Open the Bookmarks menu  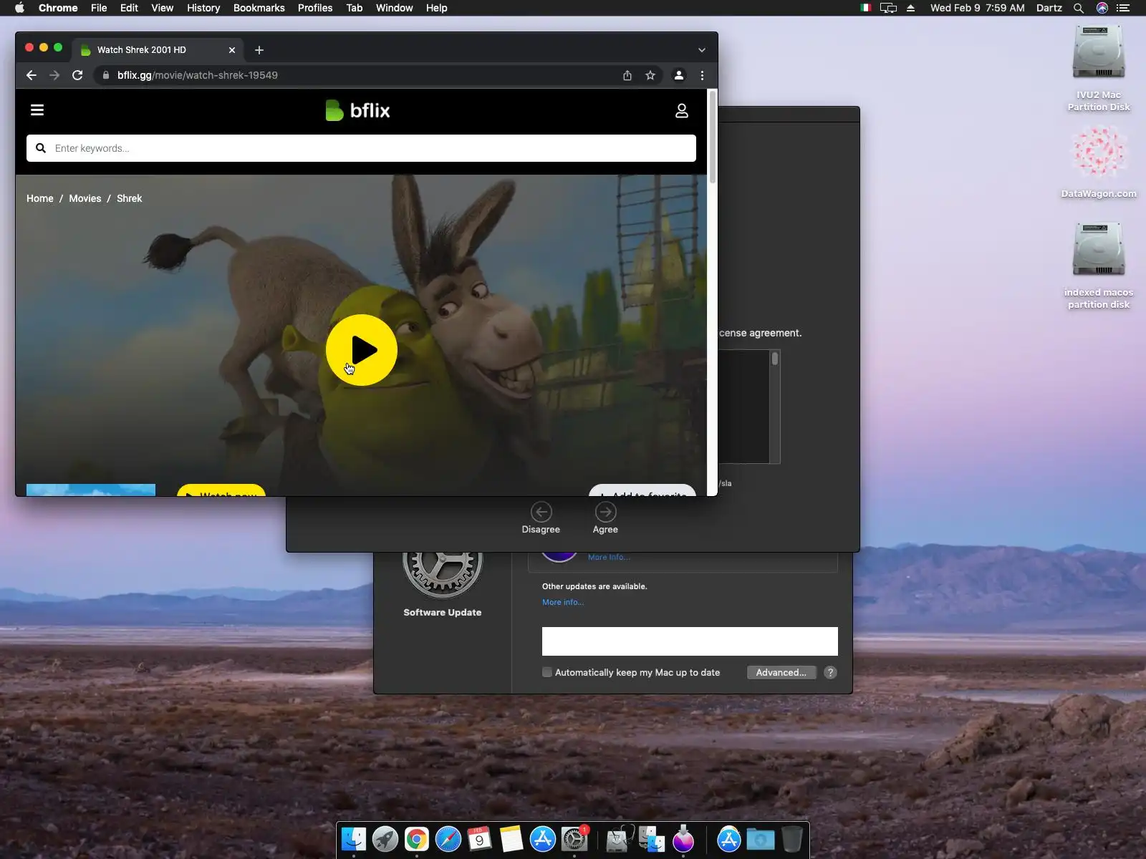point(259,8)
